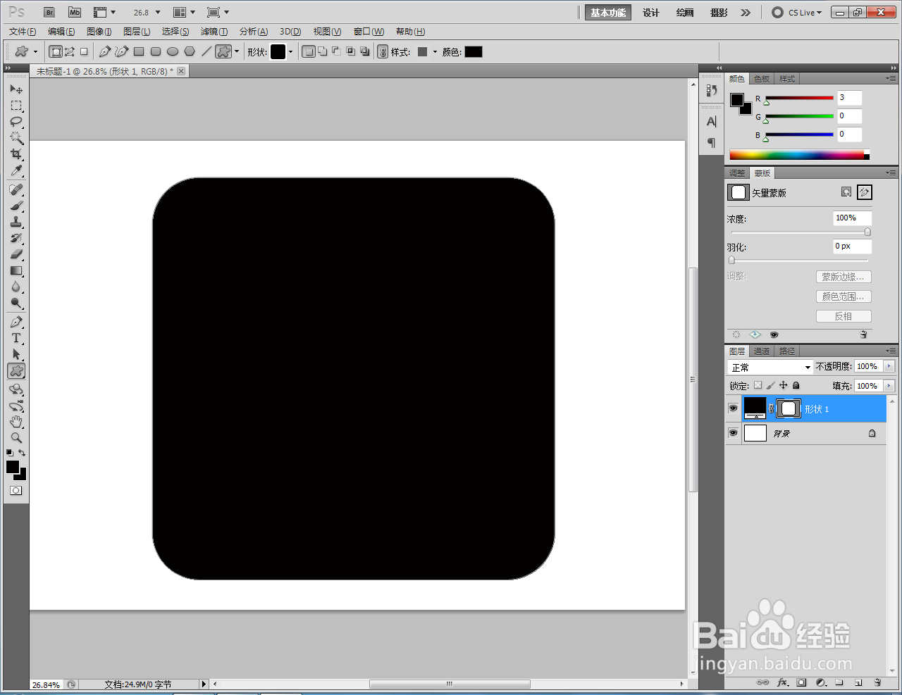Create new fill or adjustment layer

click(x=821, y=682)
